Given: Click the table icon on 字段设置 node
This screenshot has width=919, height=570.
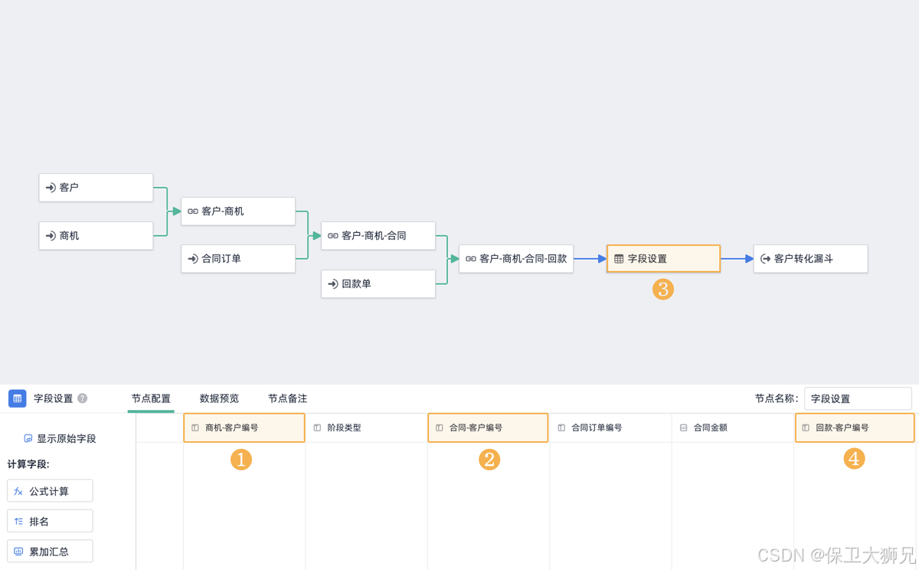Looking at the screenshot, I should [x=619, y=259].
